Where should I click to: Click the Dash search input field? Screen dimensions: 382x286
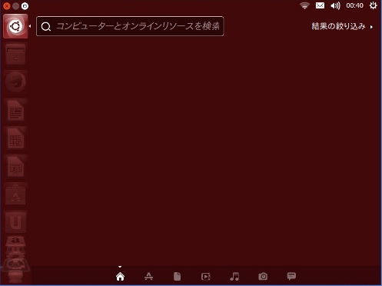pos(130,26)
